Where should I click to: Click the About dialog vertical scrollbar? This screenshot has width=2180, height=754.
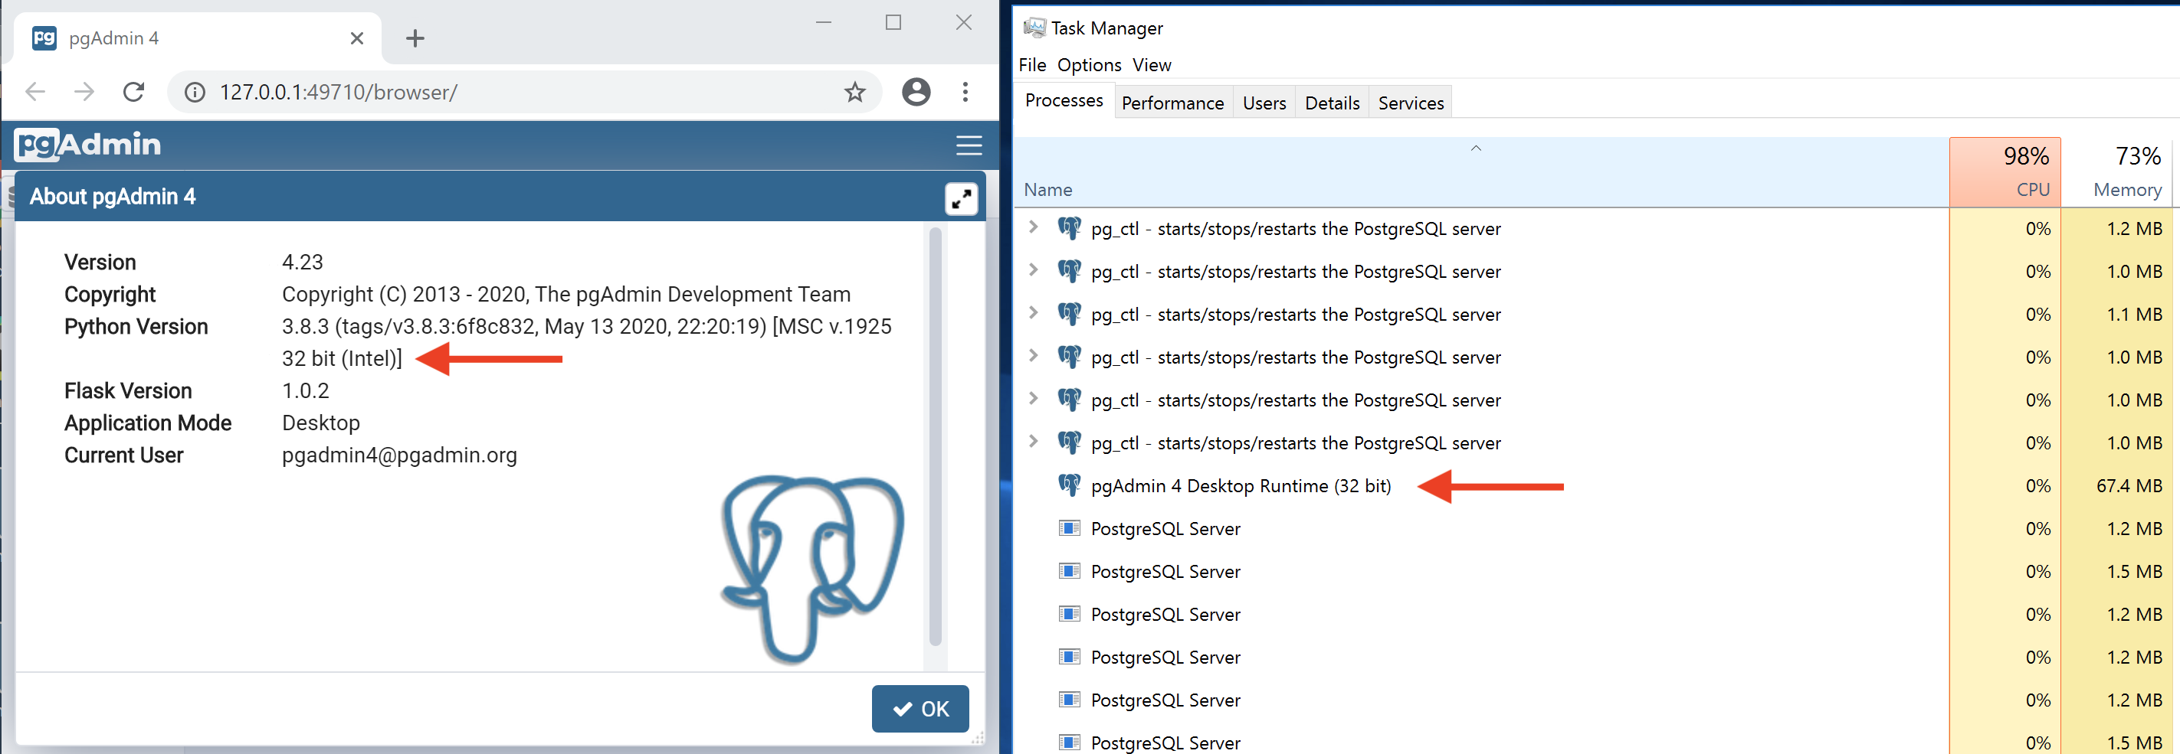[934, 436]
